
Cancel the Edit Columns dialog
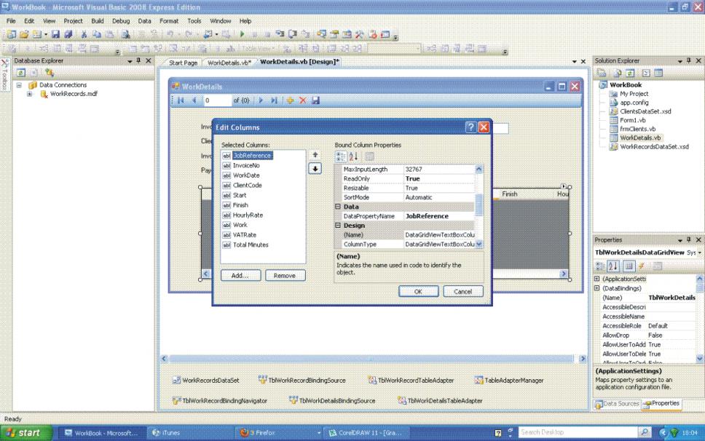click(463, 292)
